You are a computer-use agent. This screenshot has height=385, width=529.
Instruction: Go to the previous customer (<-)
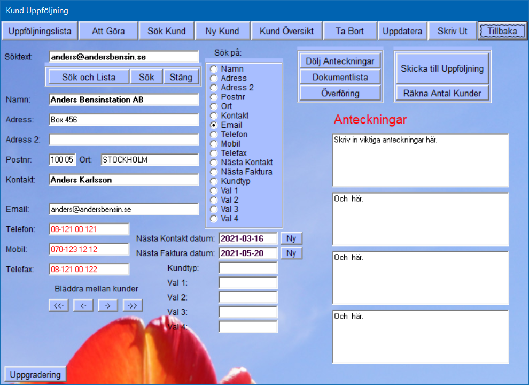(x=83, y=305)
